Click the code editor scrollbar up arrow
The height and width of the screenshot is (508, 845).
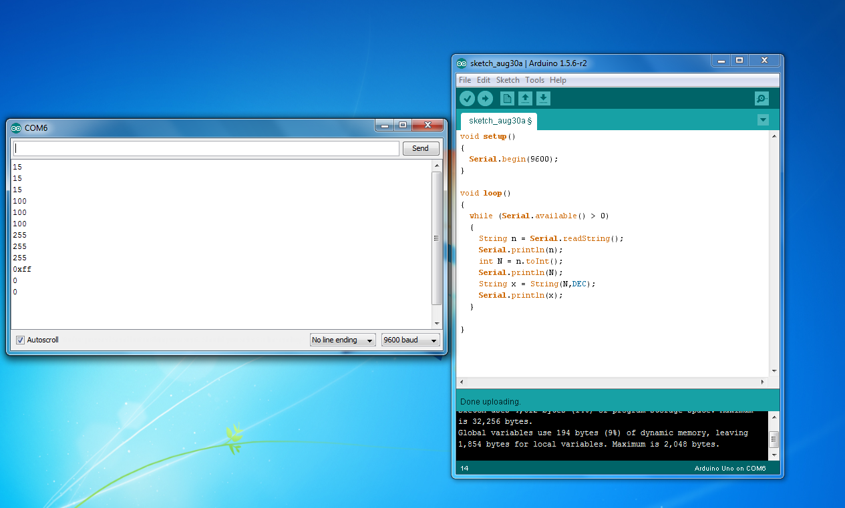tap(774, 136)
